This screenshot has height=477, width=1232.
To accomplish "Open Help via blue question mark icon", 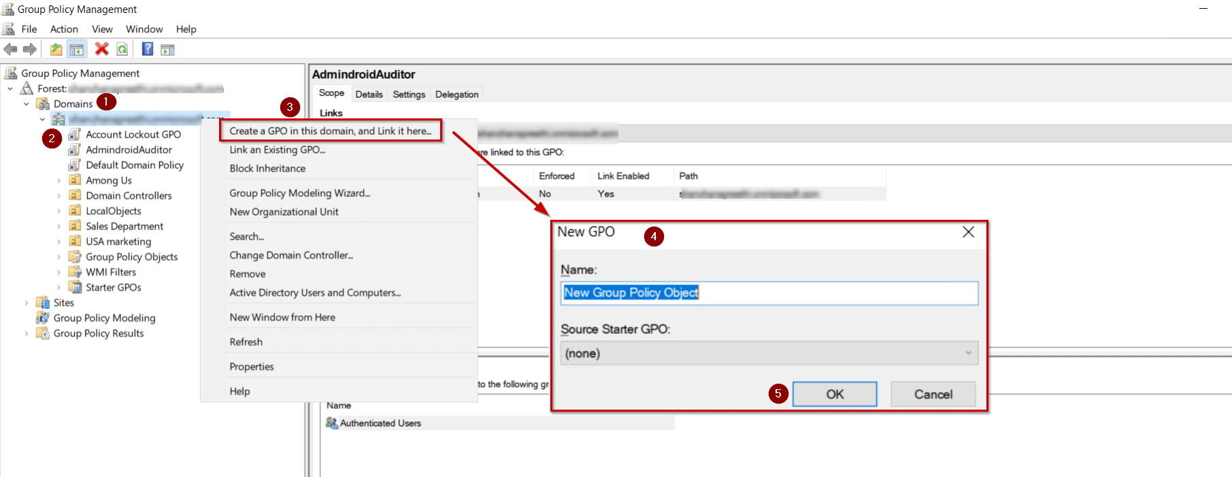I will click(x=147, y=49).
